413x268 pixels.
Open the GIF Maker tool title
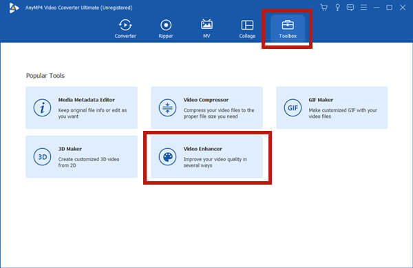tap(321, 100)
